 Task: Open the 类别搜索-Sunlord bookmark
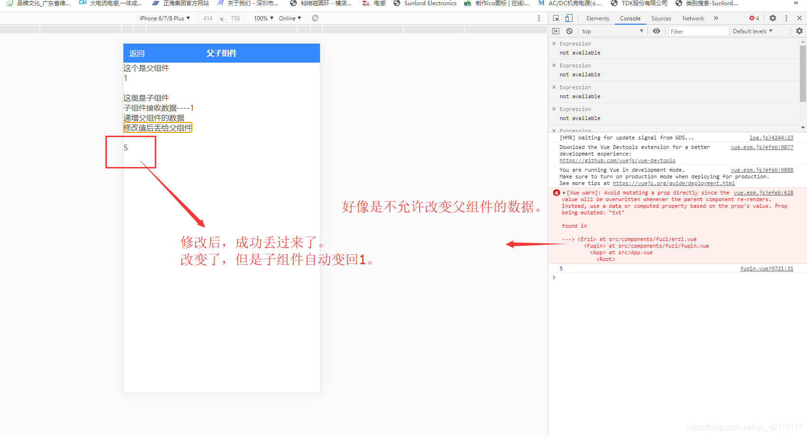coord(706,3)
